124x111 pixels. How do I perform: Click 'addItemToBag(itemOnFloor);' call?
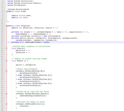click(33, 96)
